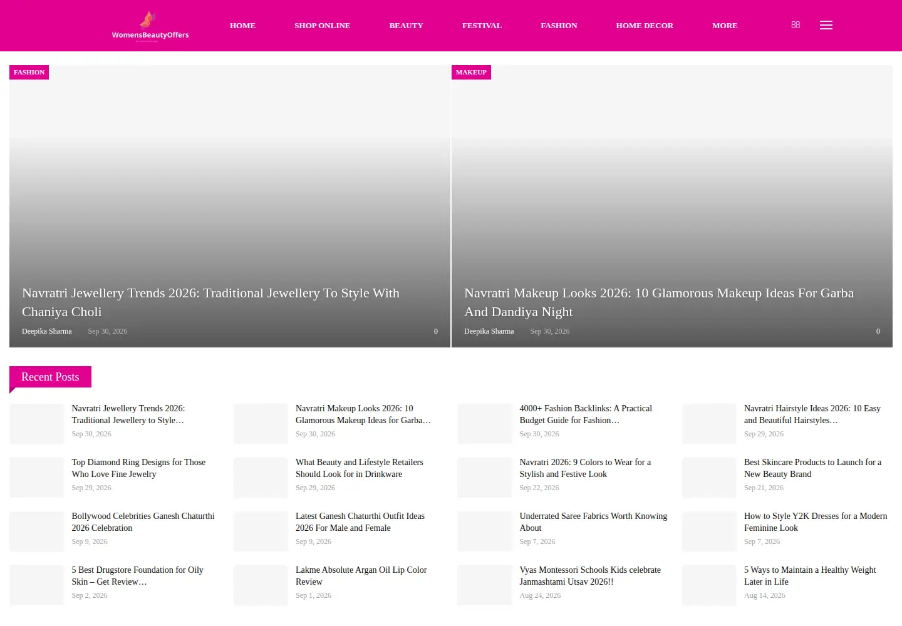This screenshot has height=626, width=902.
Task: Select the Recent Posts heading tab
Action: pos(50,377)
